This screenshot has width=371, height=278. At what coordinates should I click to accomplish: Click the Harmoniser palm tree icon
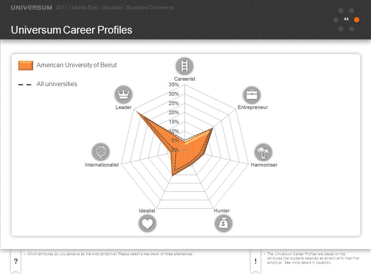click(263, 152)
